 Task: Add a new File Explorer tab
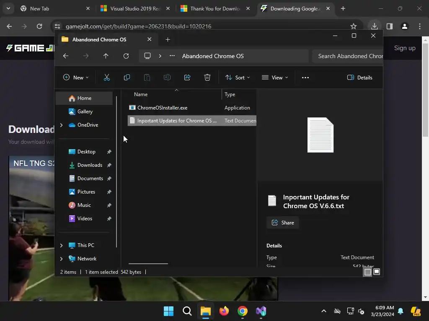click(x=168, y=40)
